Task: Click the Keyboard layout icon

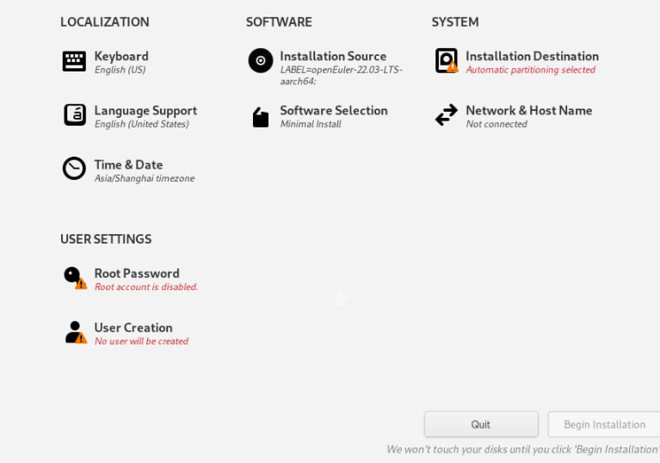Action: click(x=74, y=61)
